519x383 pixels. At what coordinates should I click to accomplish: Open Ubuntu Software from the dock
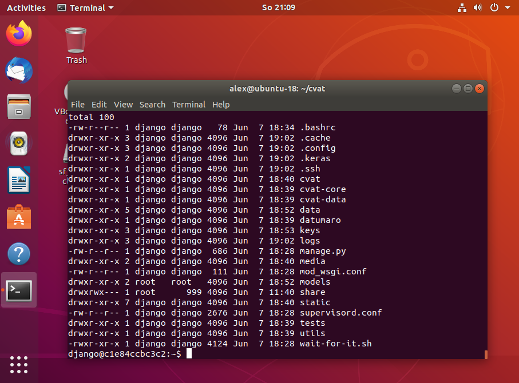[x=18, y=217]
